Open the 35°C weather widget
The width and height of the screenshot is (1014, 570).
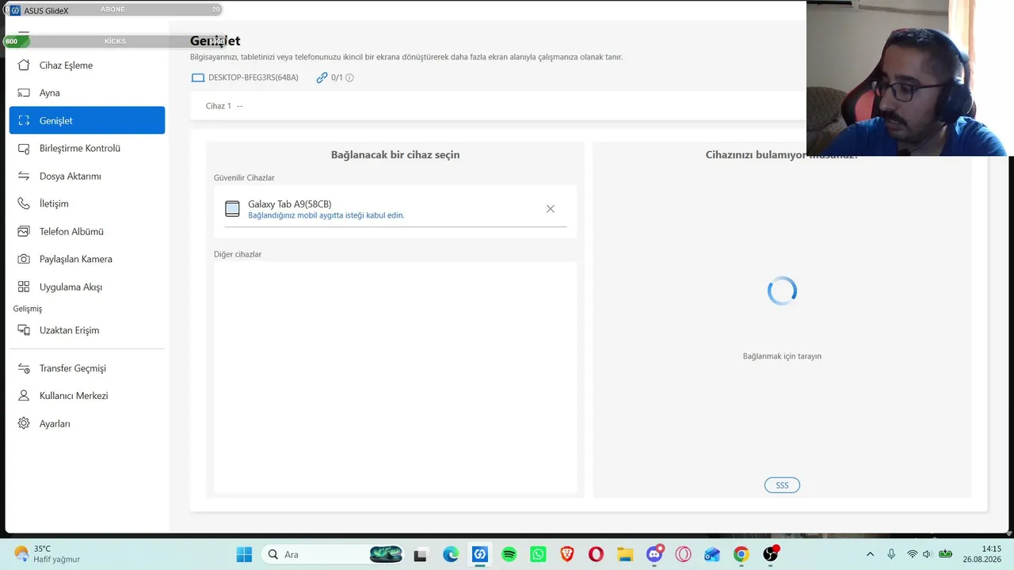pos(48,554)
